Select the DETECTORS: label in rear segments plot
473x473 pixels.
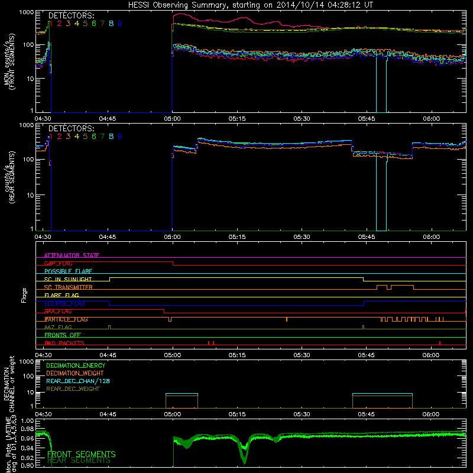click(x=71, y=128)
